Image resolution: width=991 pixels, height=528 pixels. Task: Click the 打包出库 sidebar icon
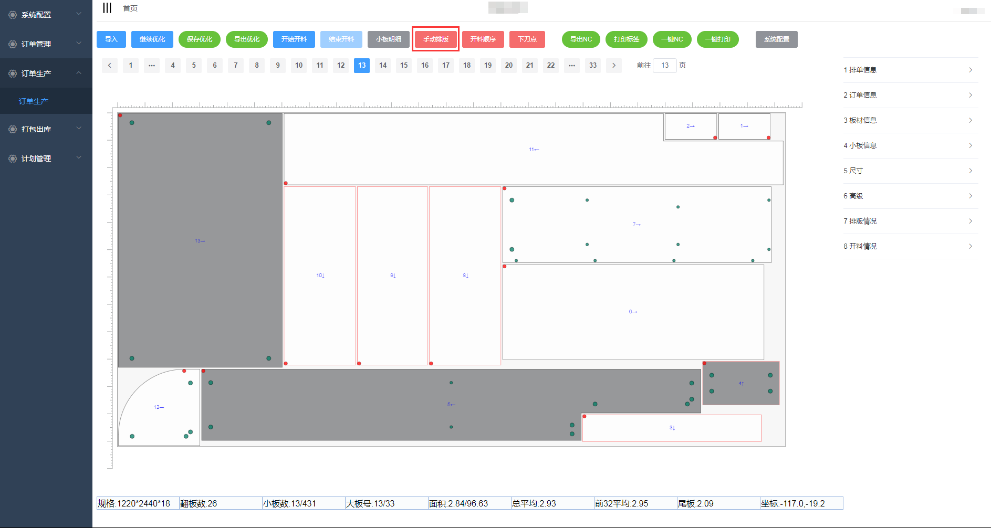pos(13,129)
